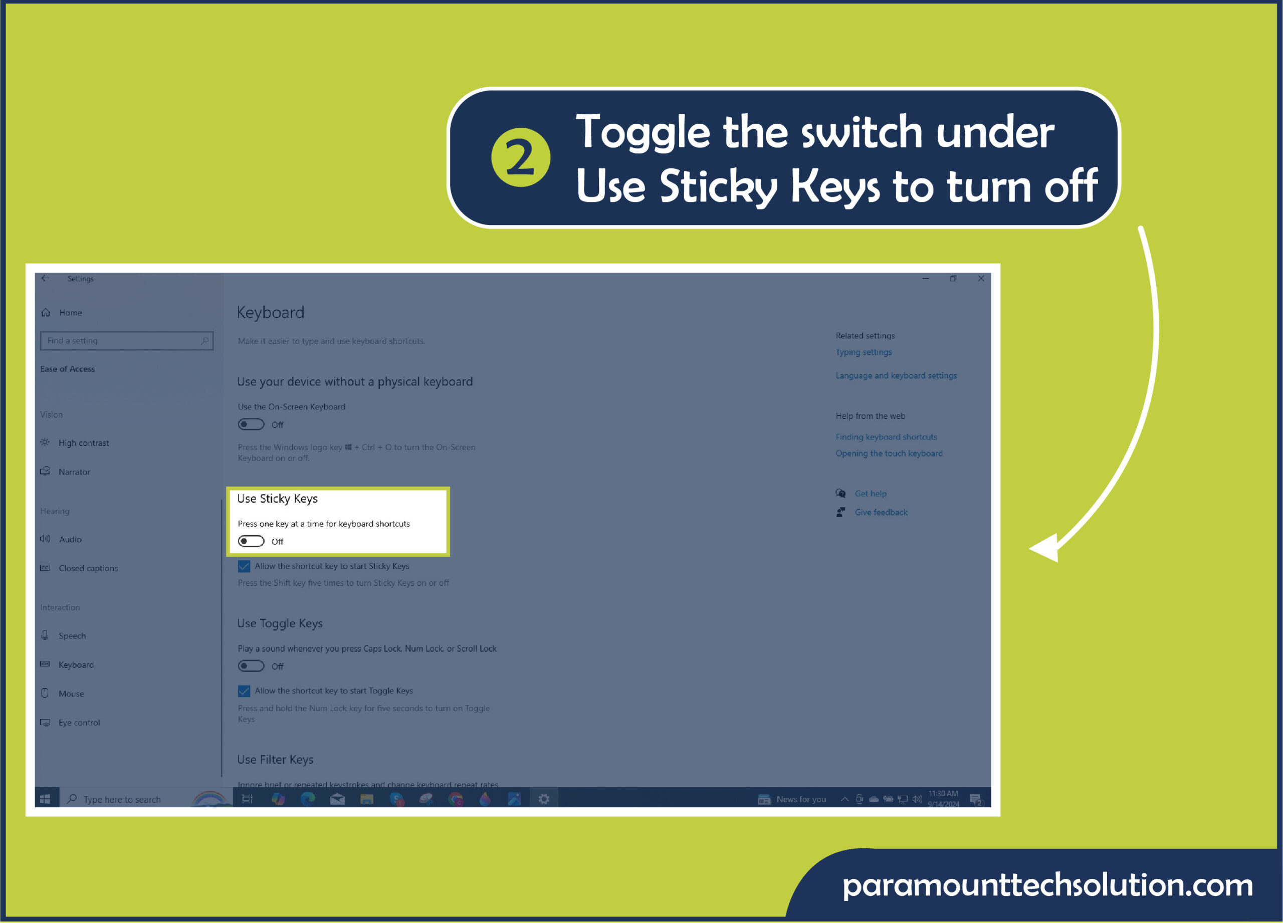Click the Audio icon under Hearing
This screenshot has width=1283, height=923.
click(56, 539)
